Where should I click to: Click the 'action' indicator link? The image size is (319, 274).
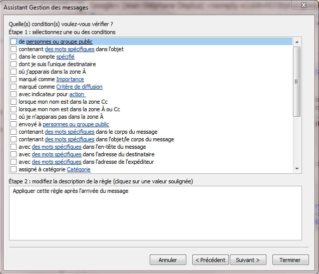point(77,95)
